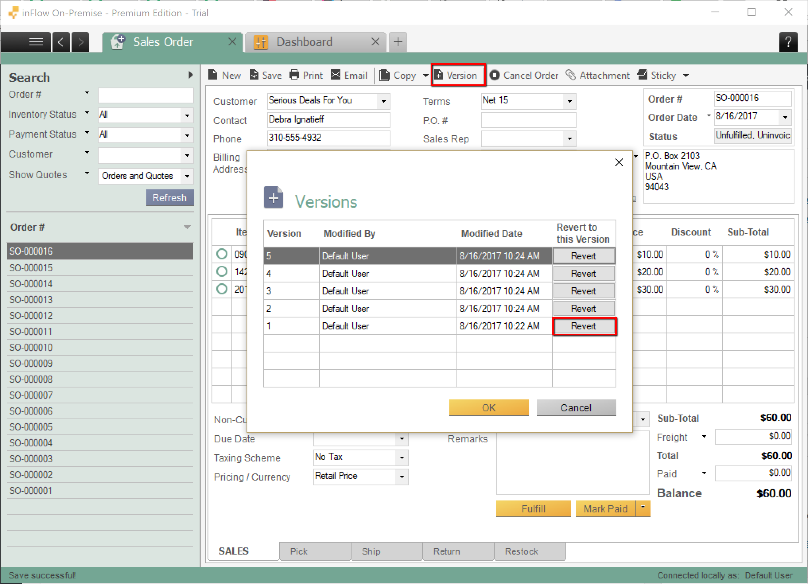
Task: Open the Ship tab
Action: (x=387, y=551)
